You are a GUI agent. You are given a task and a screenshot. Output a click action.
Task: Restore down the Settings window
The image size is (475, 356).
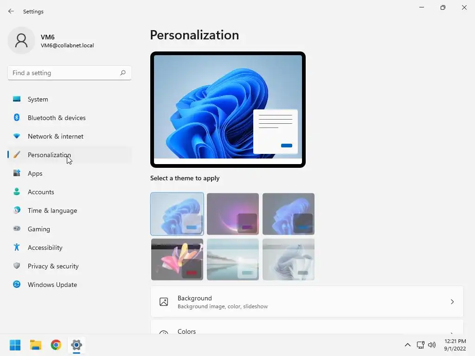click(x=443, y=7)
